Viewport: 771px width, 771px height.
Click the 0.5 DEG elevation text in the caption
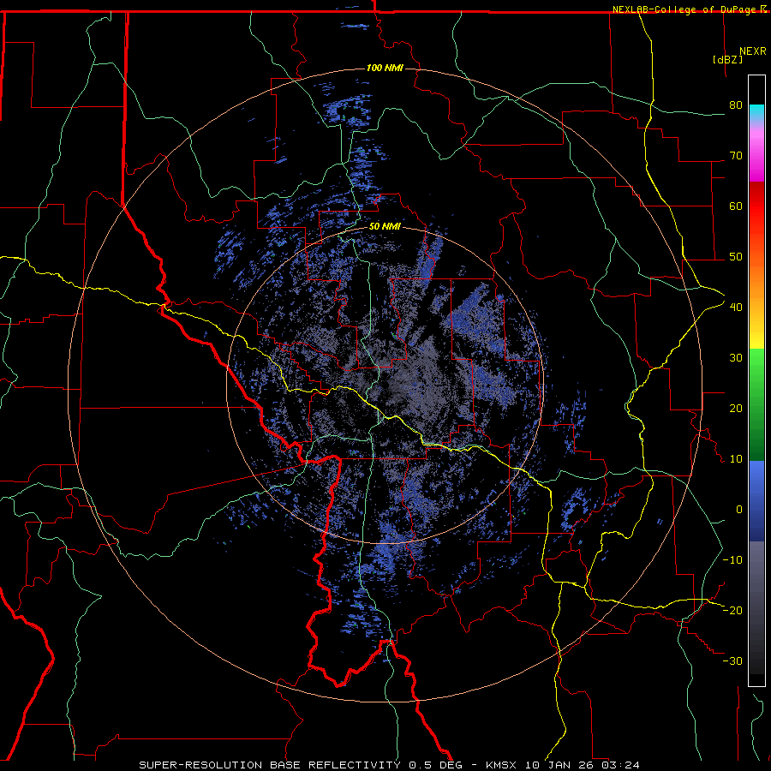(x=438, y=765)
